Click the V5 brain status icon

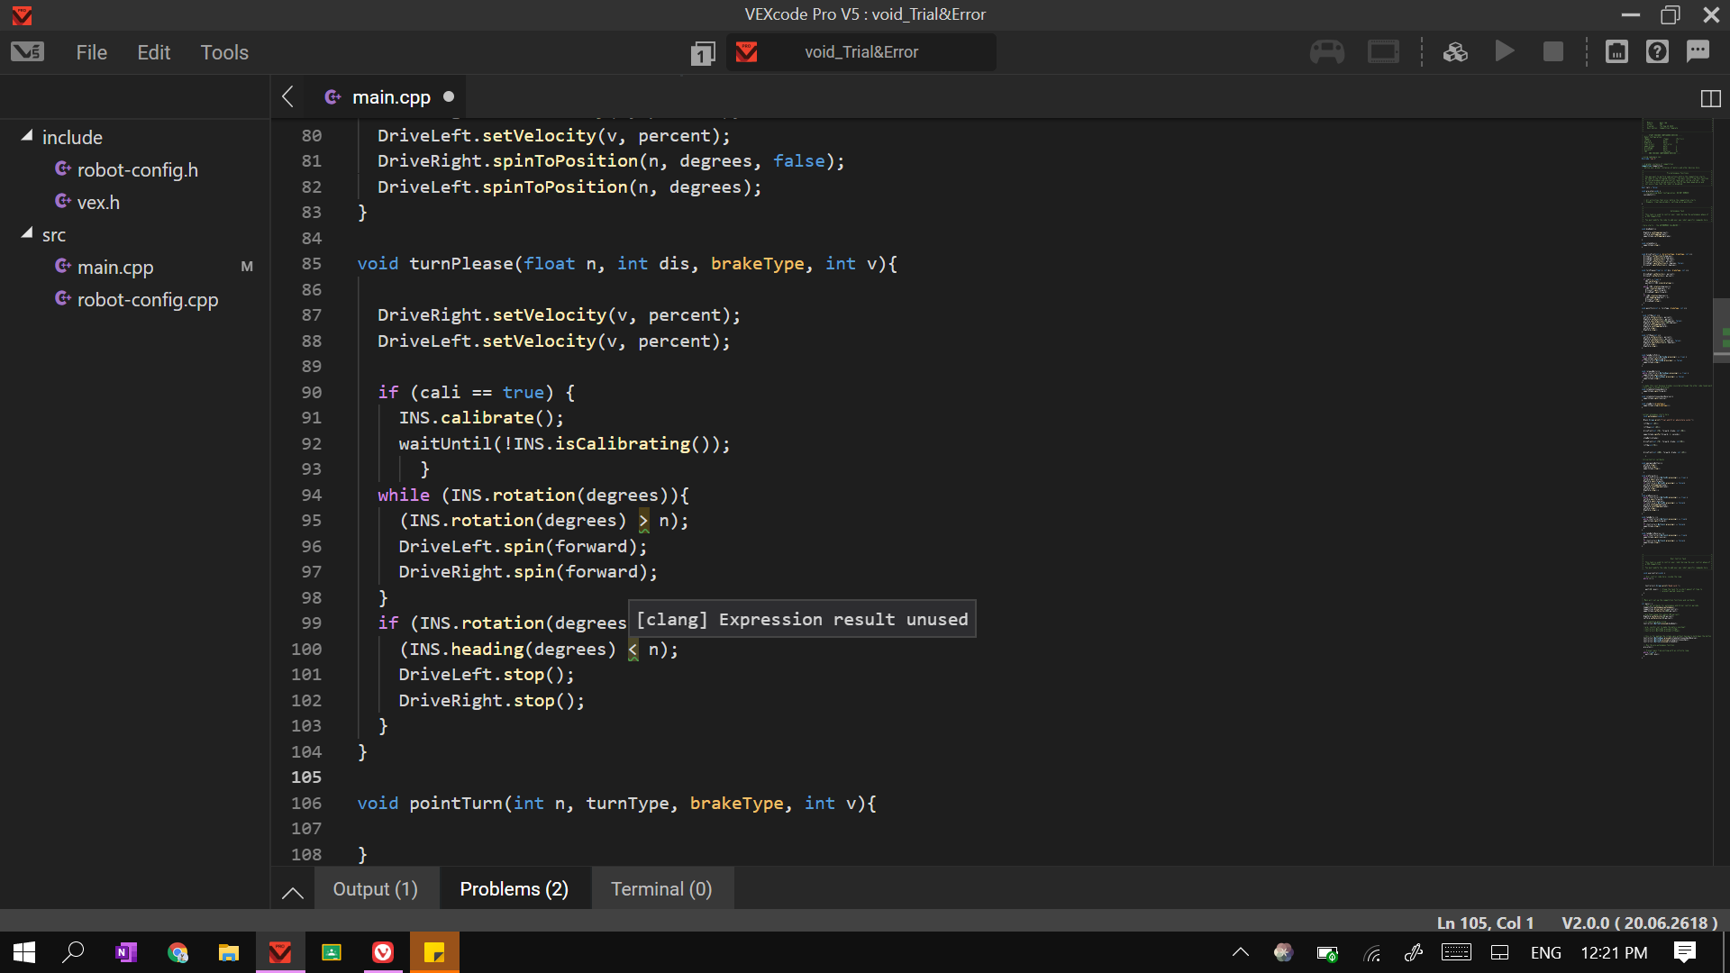point(1383,52)
